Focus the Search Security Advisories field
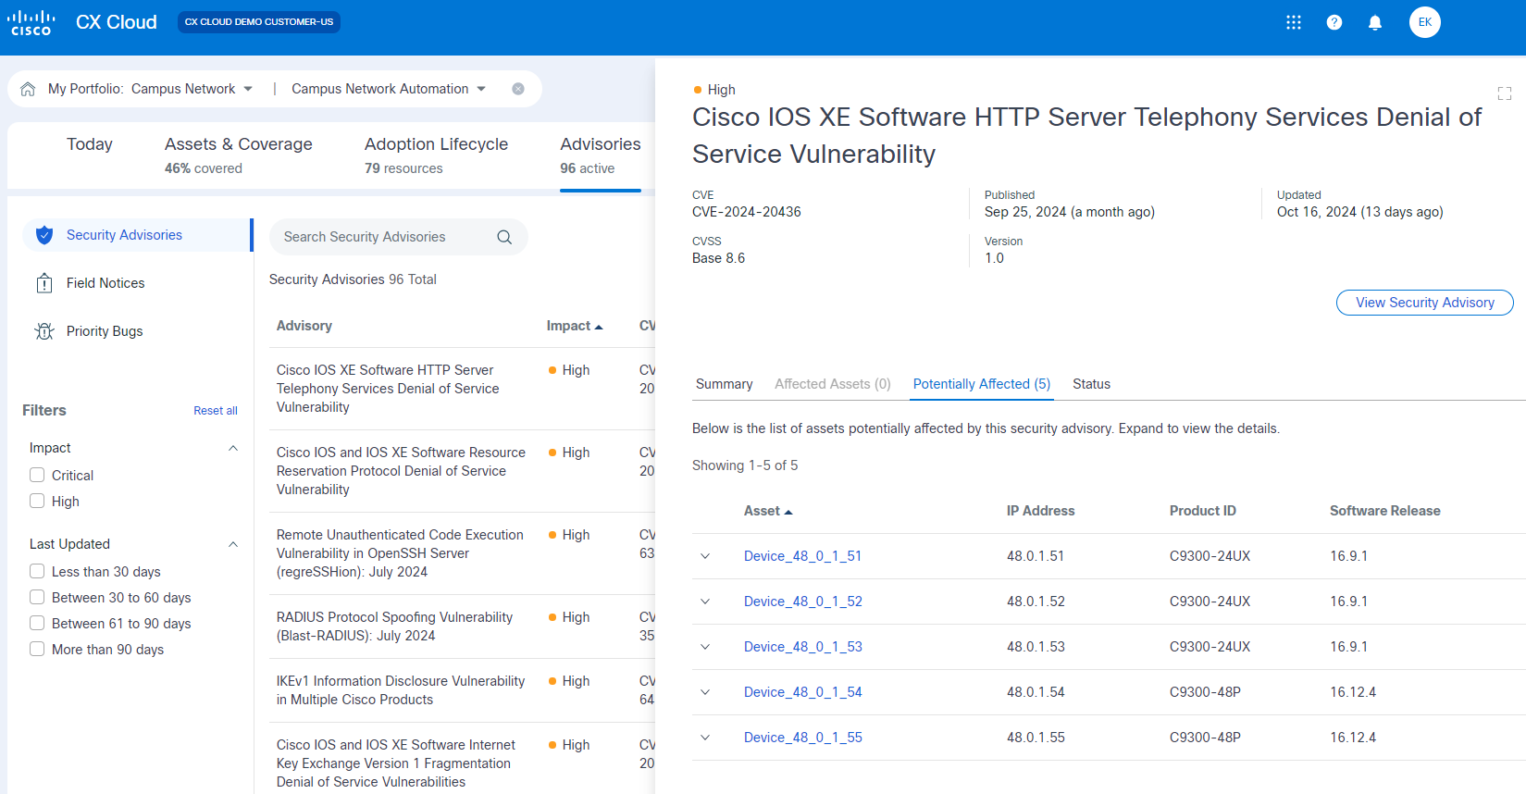The width and height of the screenshot is (1526, 794). [x=399, y=237]
